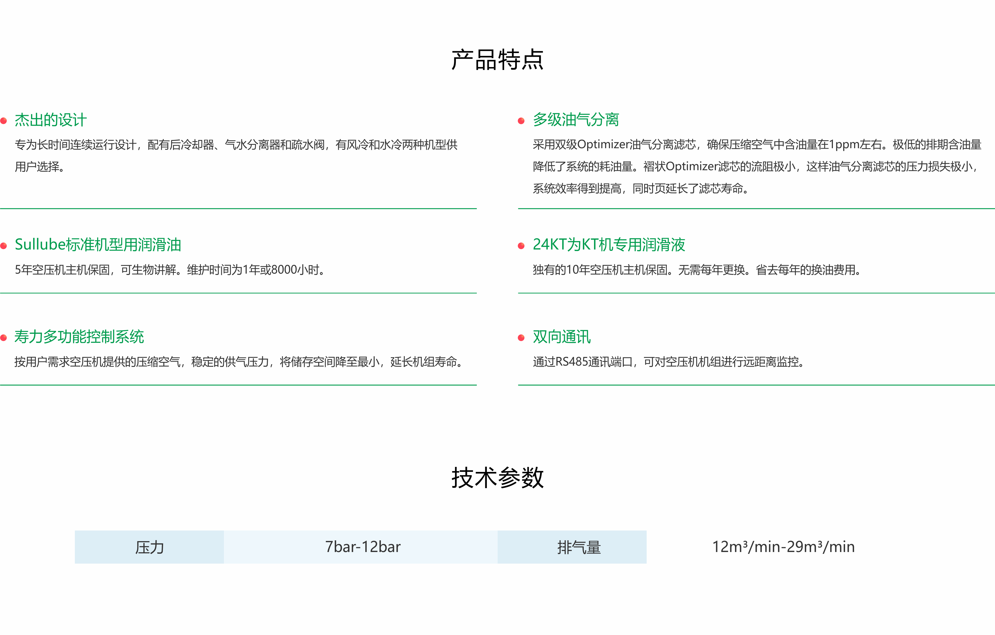Image resolution: width=995 pixels, height=635 pixels.
Task: Click the 杰出的设计 green heading
Action: 50,120
